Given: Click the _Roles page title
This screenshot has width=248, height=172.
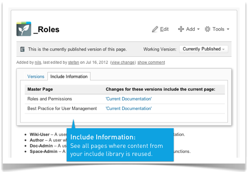Looking at the screenshot, I should 47,29.
